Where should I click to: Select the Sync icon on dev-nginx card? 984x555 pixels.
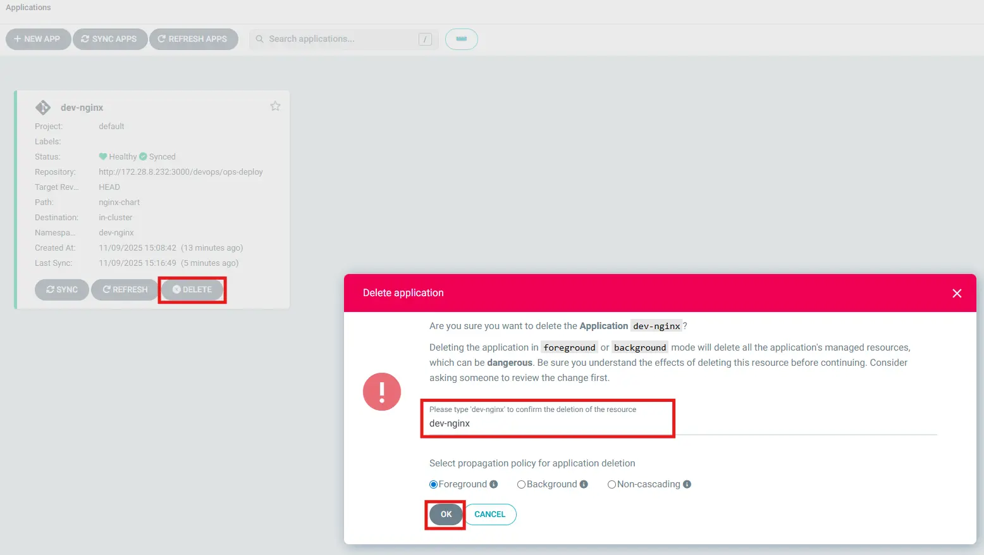tap(50, 289)
